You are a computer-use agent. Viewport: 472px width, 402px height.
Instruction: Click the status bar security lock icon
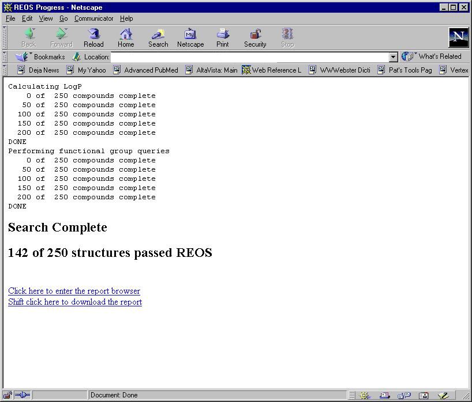point(8,395)
